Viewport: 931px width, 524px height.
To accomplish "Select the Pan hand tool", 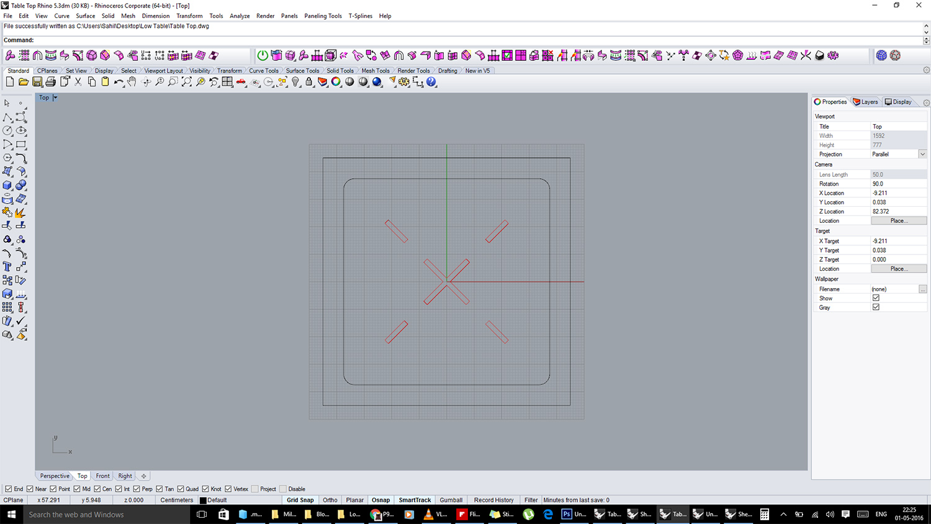I will click(x=132, y=82).
